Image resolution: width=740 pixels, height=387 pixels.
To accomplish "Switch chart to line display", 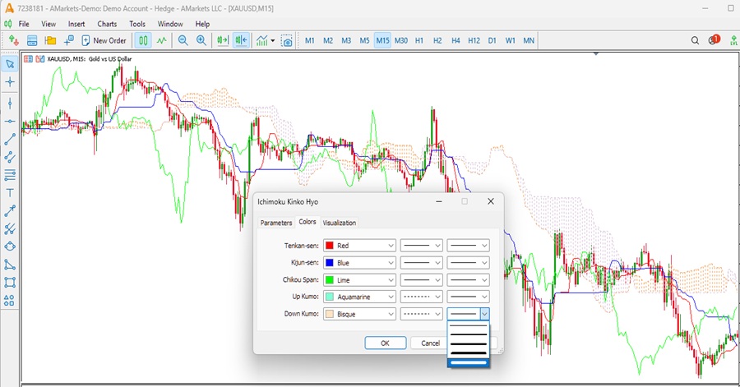I will [162, 40].
